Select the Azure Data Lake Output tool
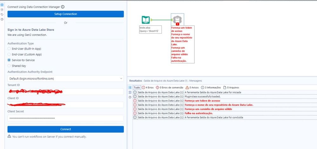Screen dimensions: 317x149 (177, 19)
